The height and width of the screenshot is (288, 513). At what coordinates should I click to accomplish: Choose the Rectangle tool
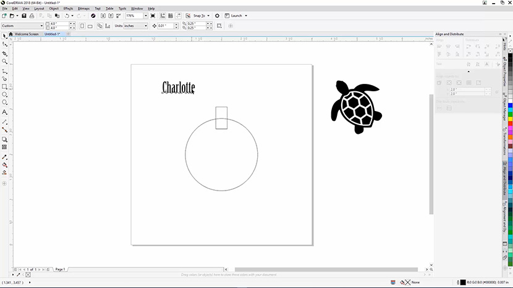click(x=4, y=86)
